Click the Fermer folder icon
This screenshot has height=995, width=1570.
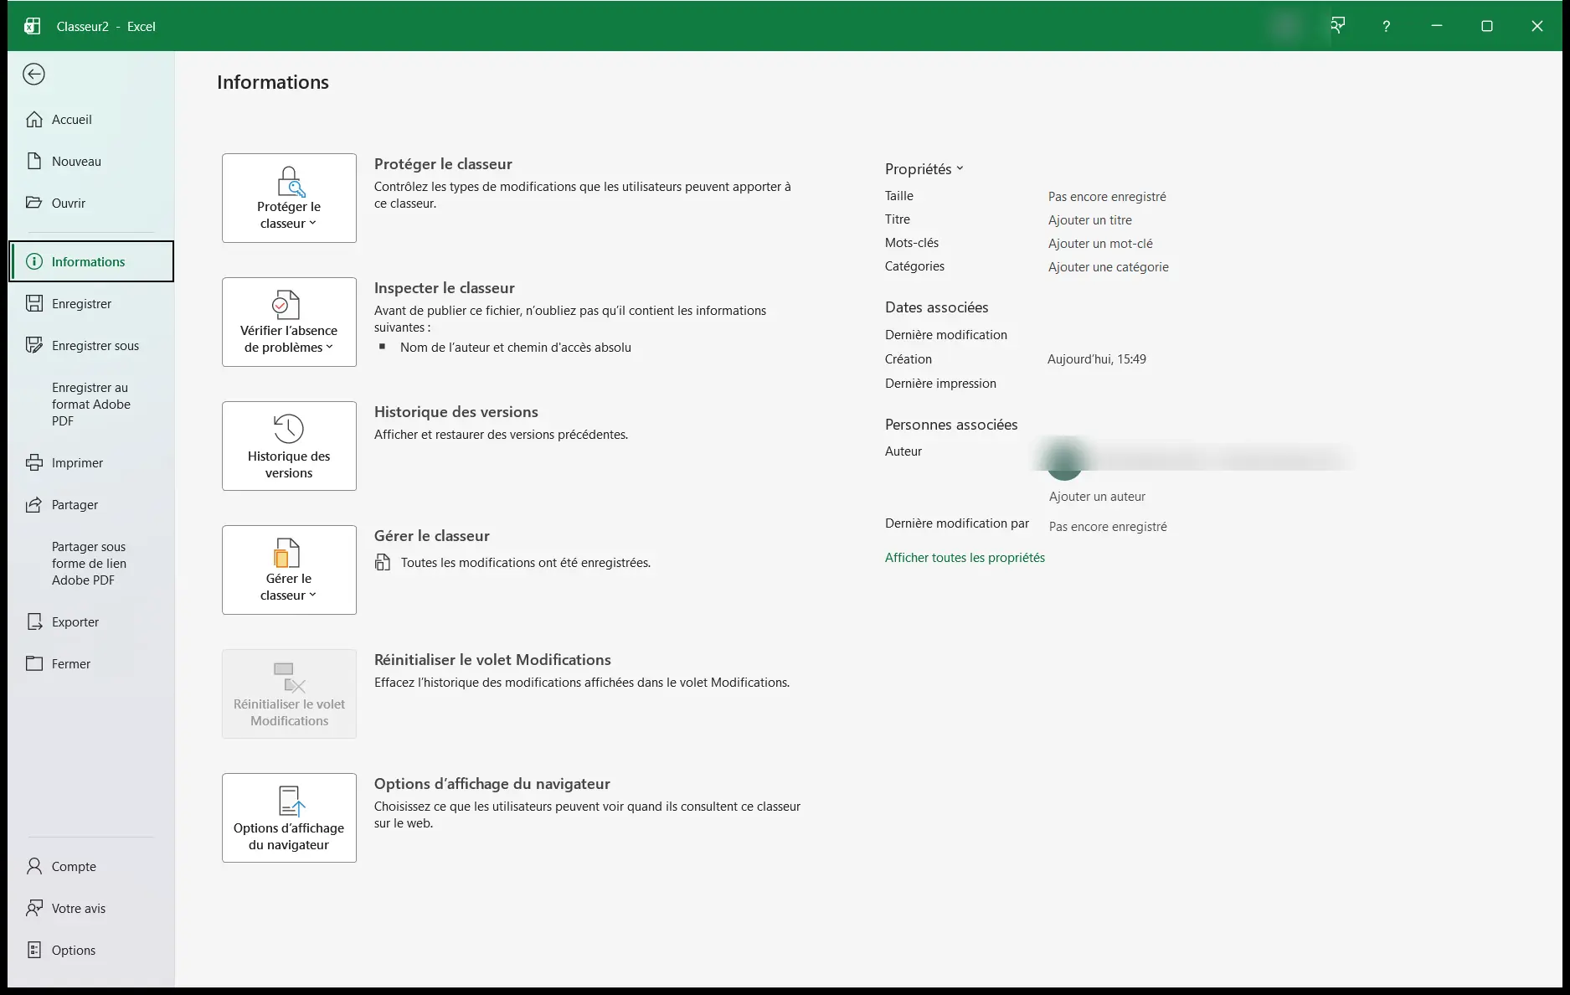pyautogui.click(x=34, y=663)
